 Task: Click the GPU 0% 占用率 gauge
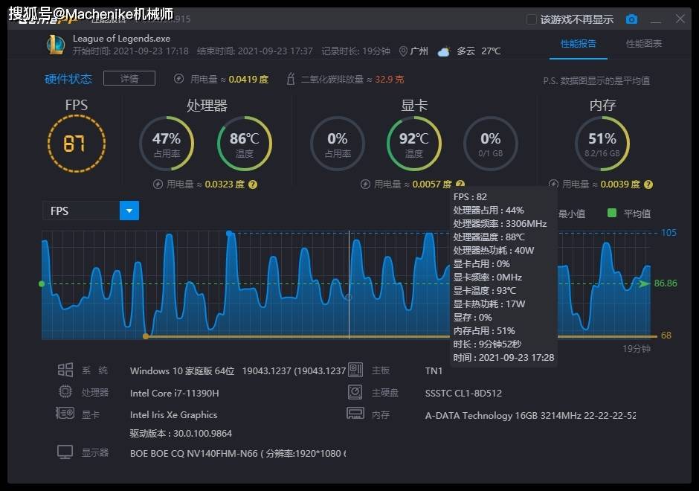[338, 144]
